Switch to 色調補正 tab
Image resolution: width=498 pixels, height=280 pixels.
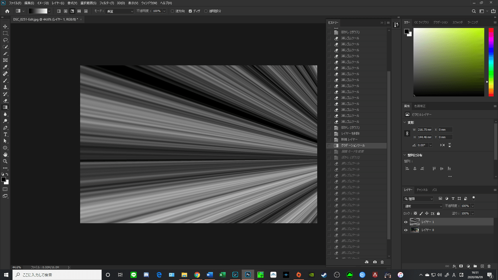click(x=420, y=106)
